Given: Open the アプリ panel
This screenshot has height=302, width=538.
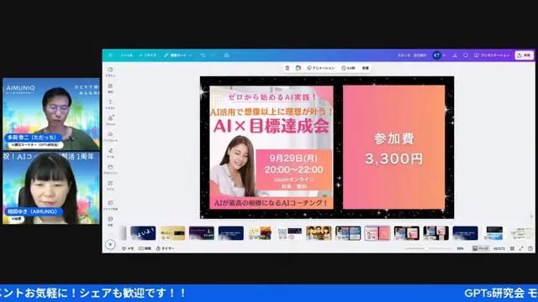Looking at the screenshot, I should 110,185.
